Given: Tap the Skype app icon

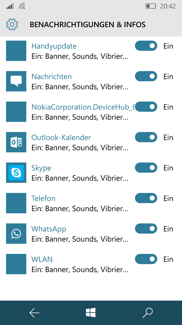Looking at the screenshot, I should point(16,172).
